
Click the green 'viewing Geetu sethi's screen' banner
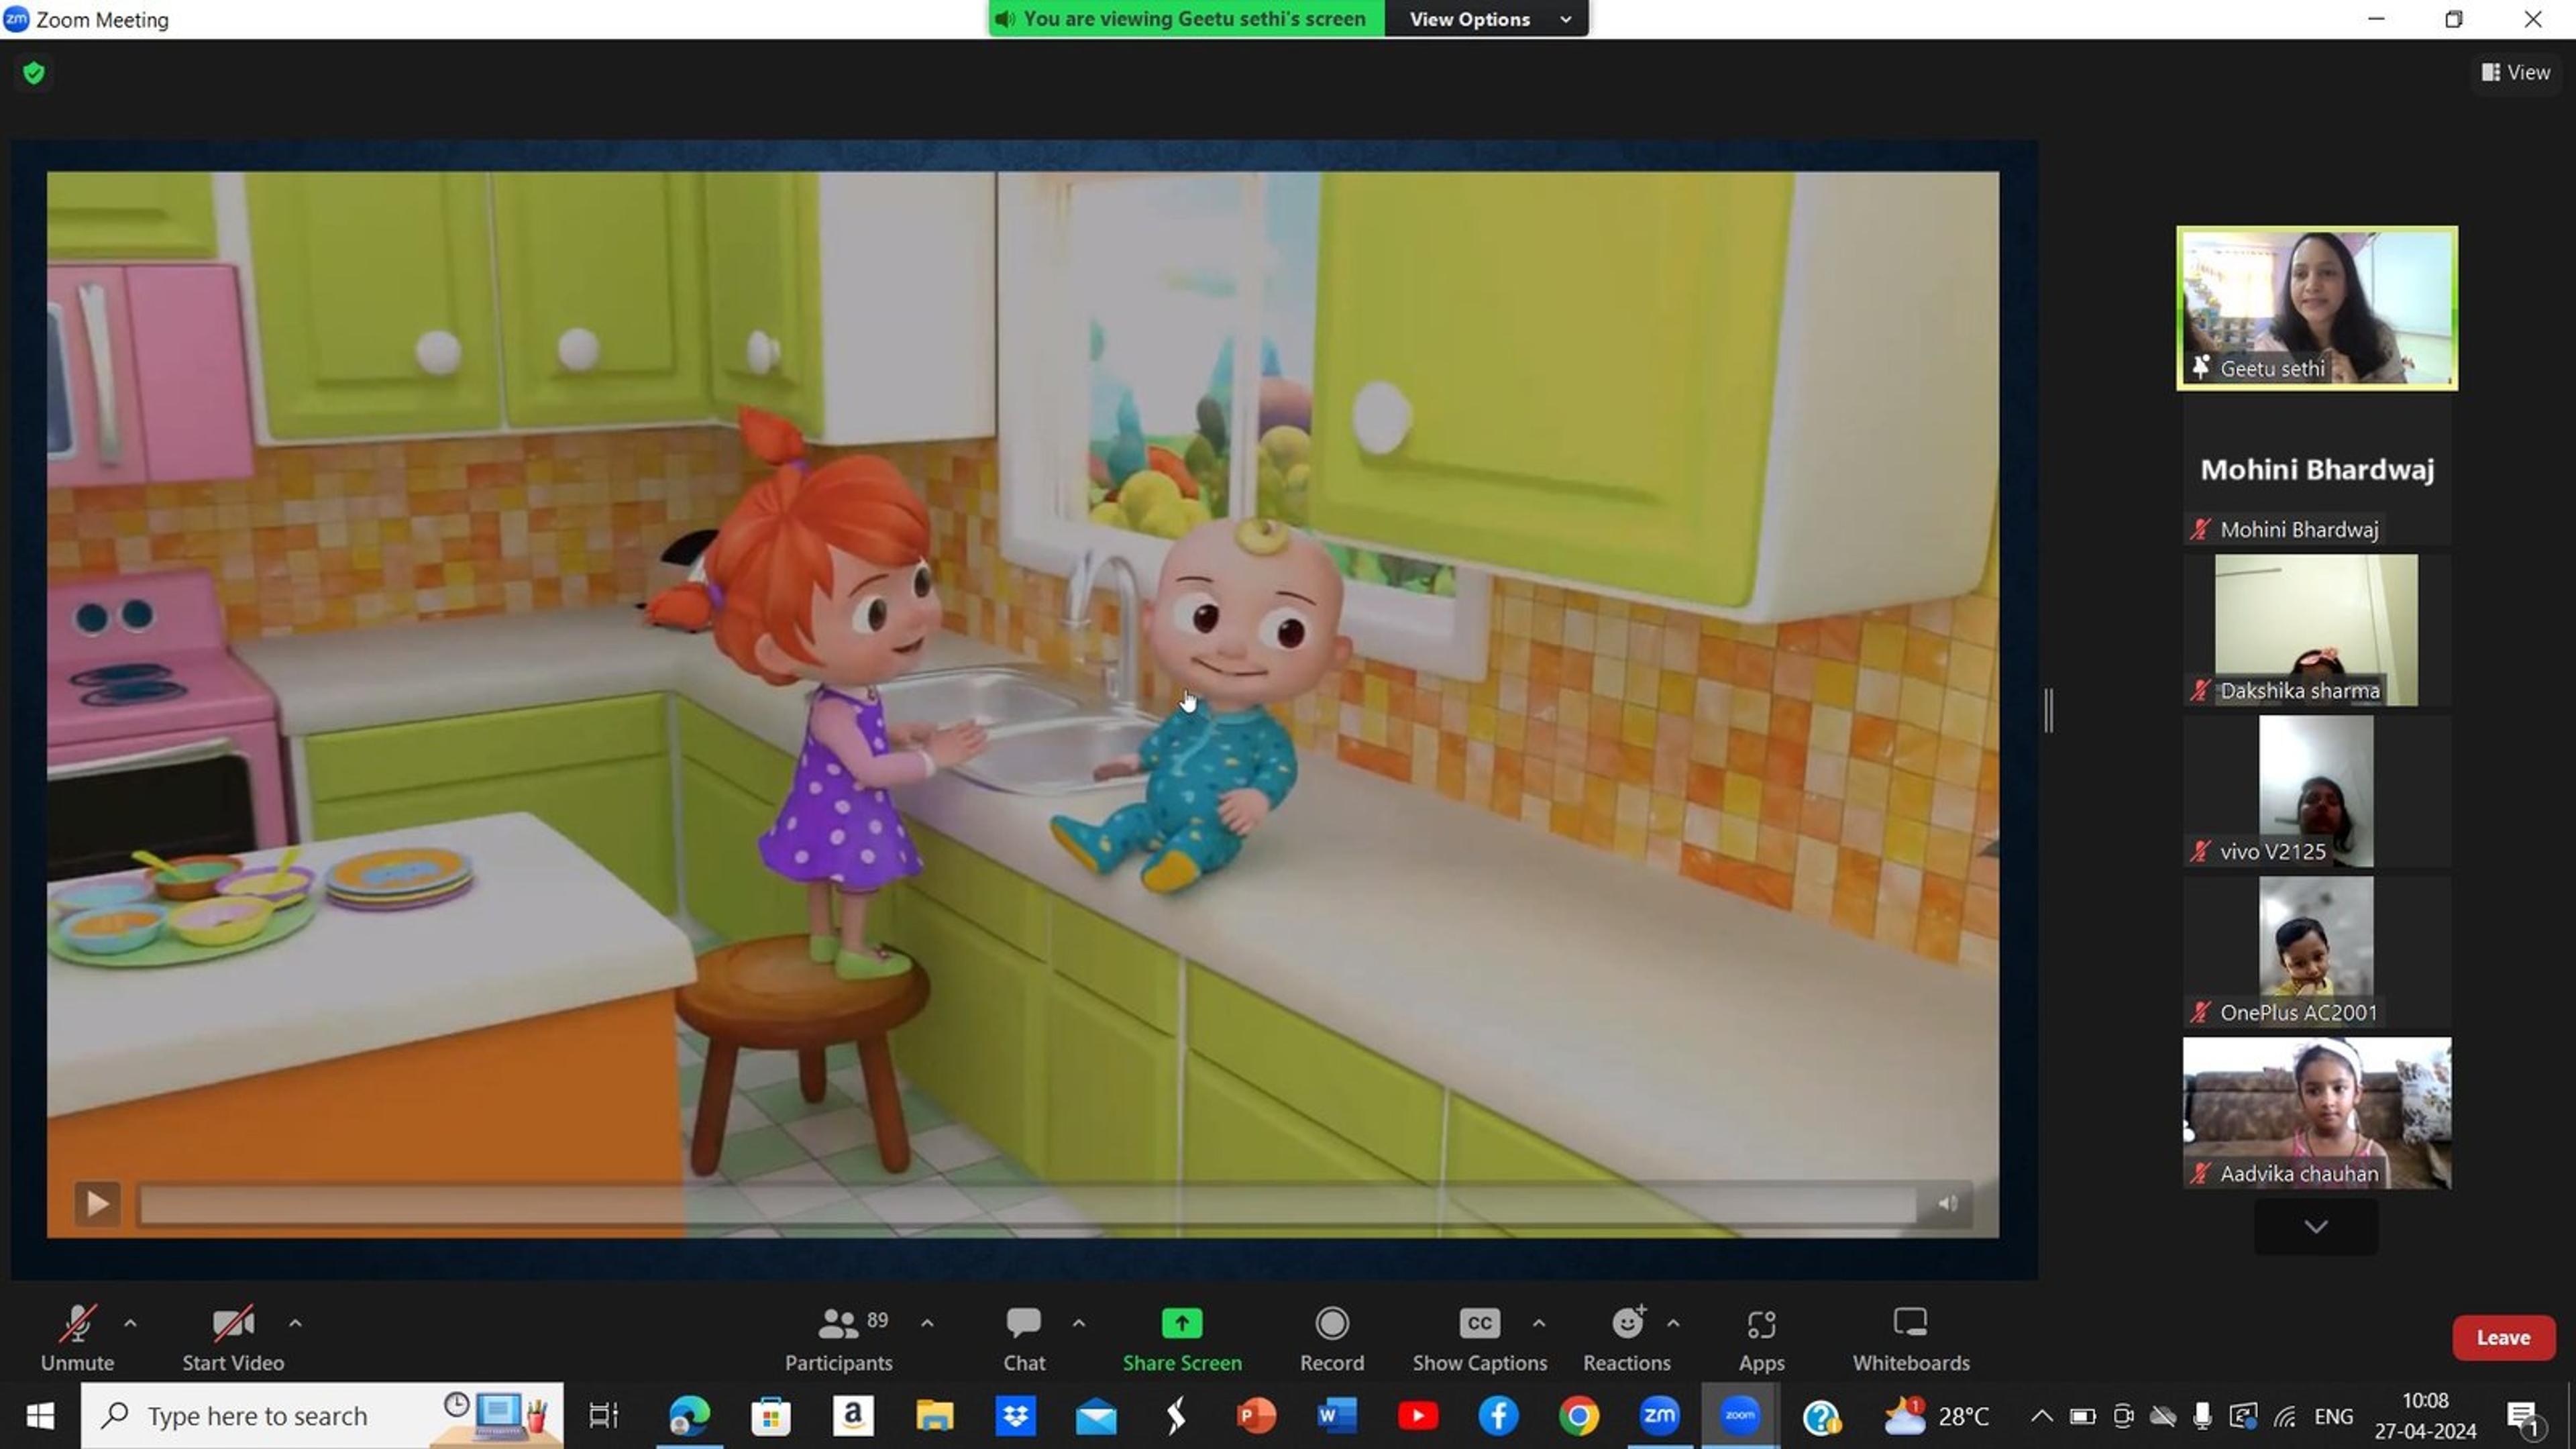(x=1186, y=19)
